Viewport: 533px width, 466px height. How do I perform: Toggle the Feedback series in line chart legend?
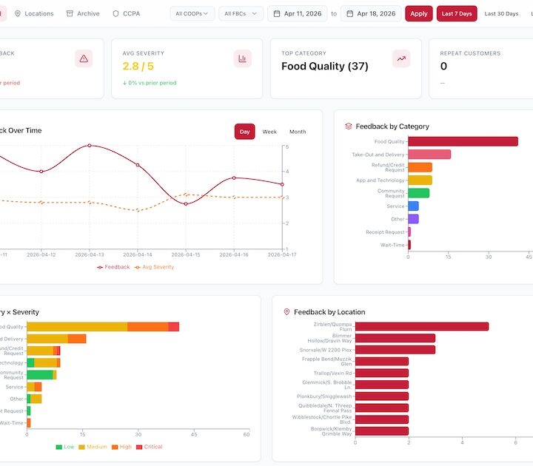click(113, 267)
